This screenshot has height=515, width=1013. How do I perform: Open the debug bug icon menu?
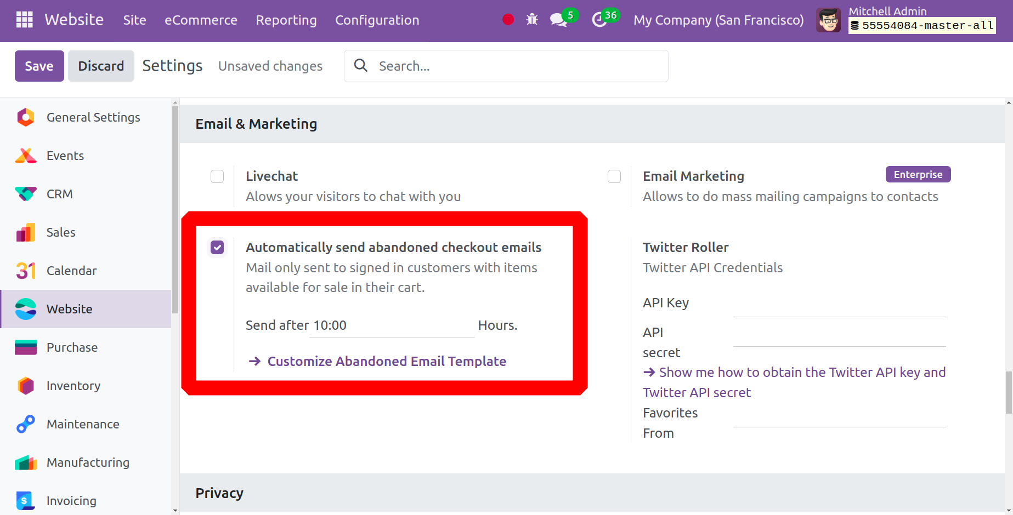(x=531, y=20)
